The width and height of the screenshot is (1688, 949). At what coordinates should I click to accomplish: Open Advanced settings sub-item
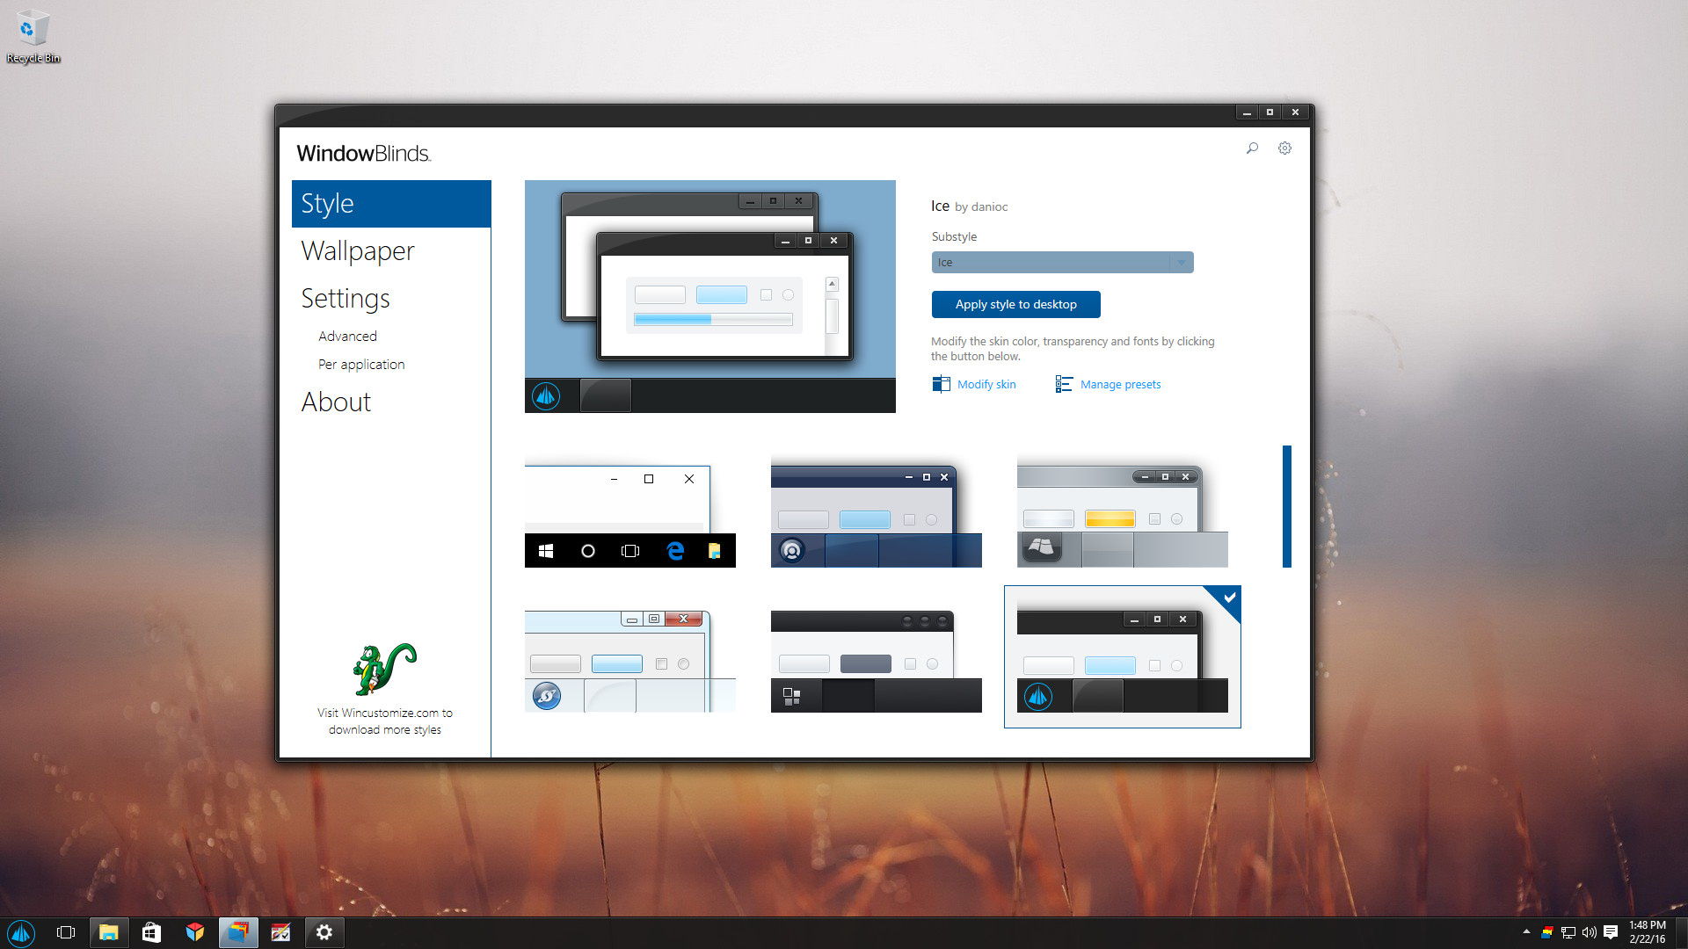(x=347, y=337)
